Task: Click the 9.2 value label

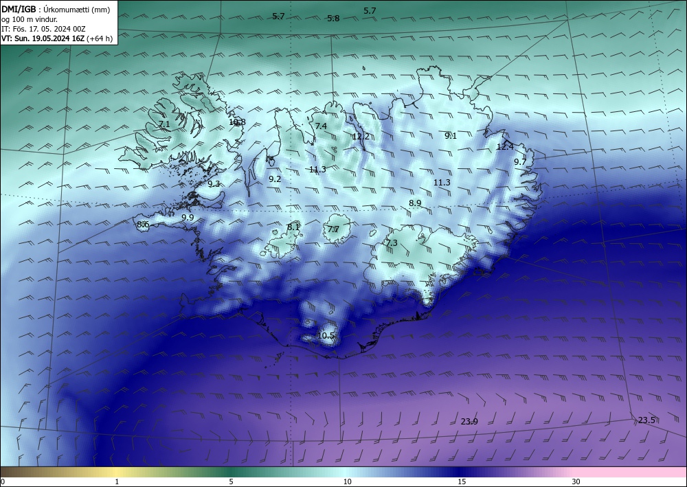Action: tap(275, 179)
